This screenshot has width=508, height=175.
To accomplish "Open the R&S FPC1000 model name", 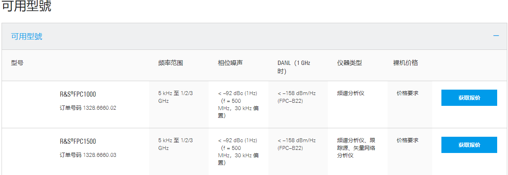I will 78,94.
